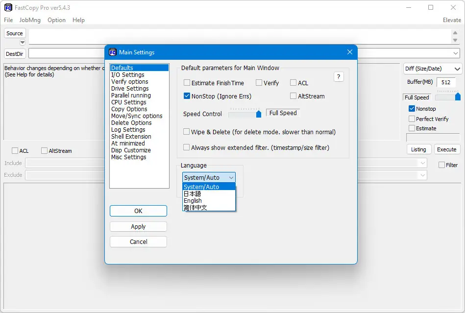
Task: Select At minimized category
Action: 139,143
